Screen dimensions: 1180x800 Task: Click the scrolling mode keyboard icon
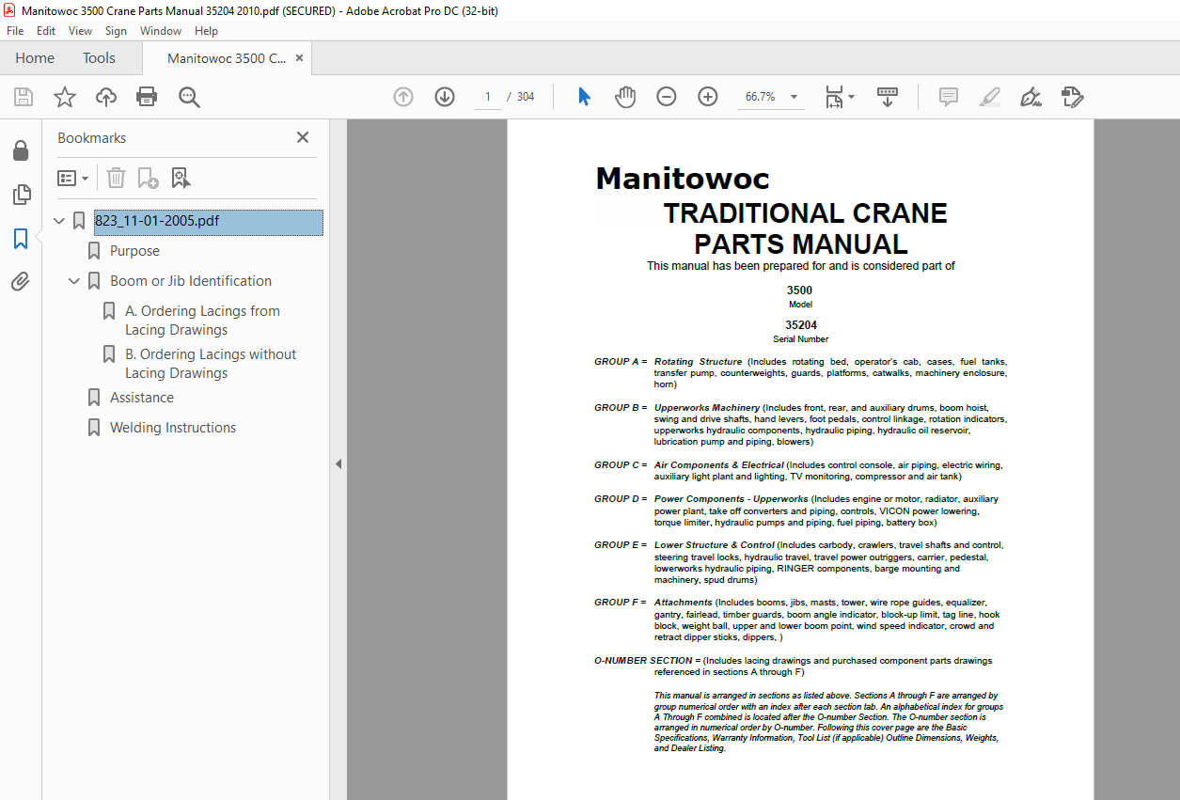click(x=888, y=97)
